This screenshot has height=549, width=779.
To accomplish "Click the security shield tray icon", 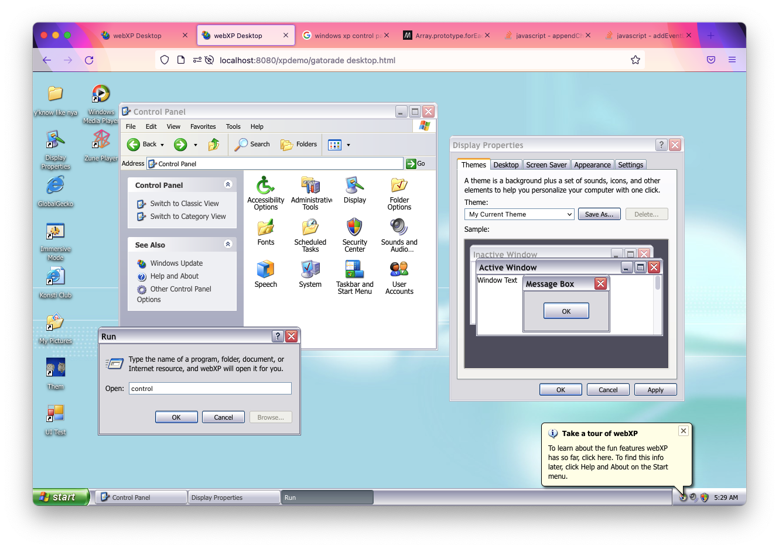I will [x=704, y=497].
